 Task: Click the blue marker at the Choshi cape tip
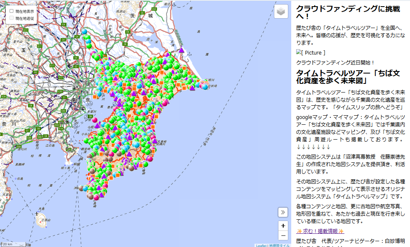tap(205, 87)
